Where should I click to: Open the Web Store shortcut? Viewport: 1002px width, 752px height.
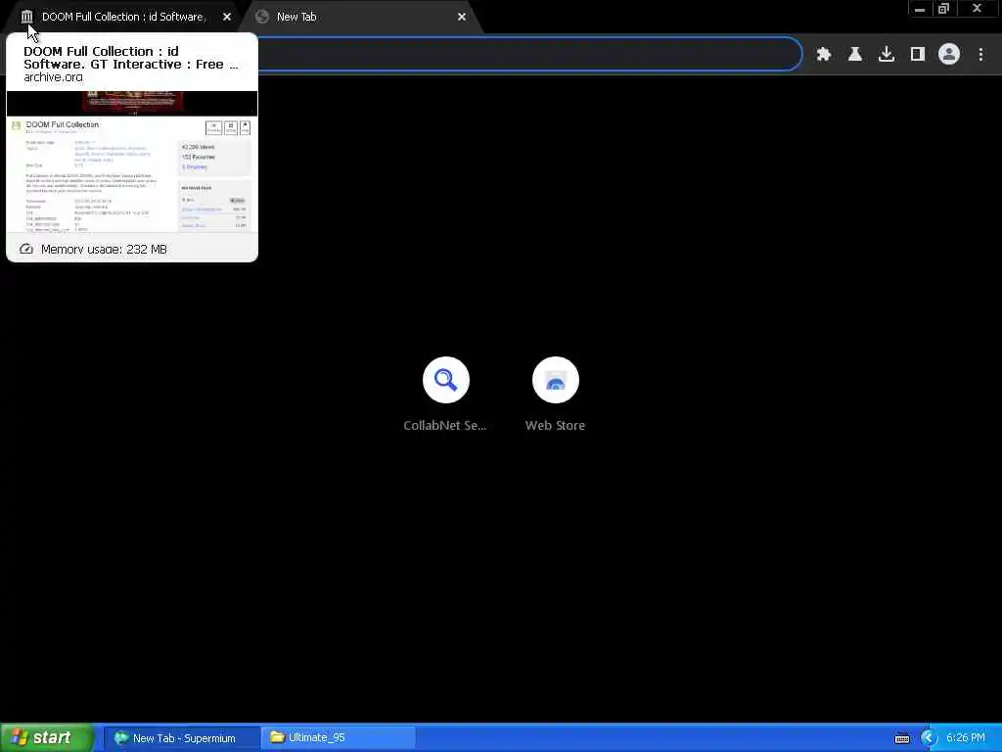pyautogui.click(x=556, y=394)
